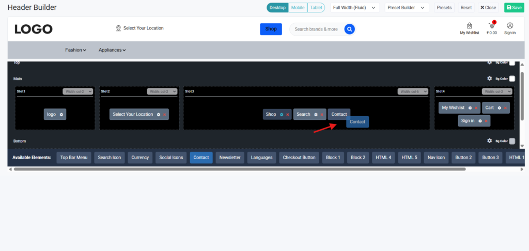Open Bottom row settings gear
The height and width of the screenshot is (251, 529).
490,140
